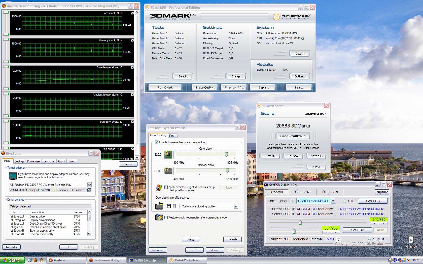Open the Customize arrow in RivaTuner

point(89,190)
